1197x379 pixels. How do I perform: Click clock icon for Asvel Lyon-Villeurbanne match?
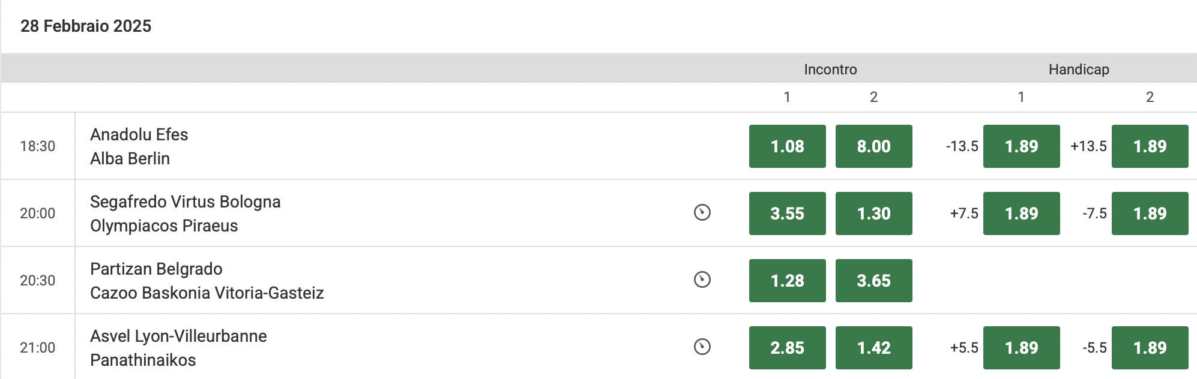point(702,347)
